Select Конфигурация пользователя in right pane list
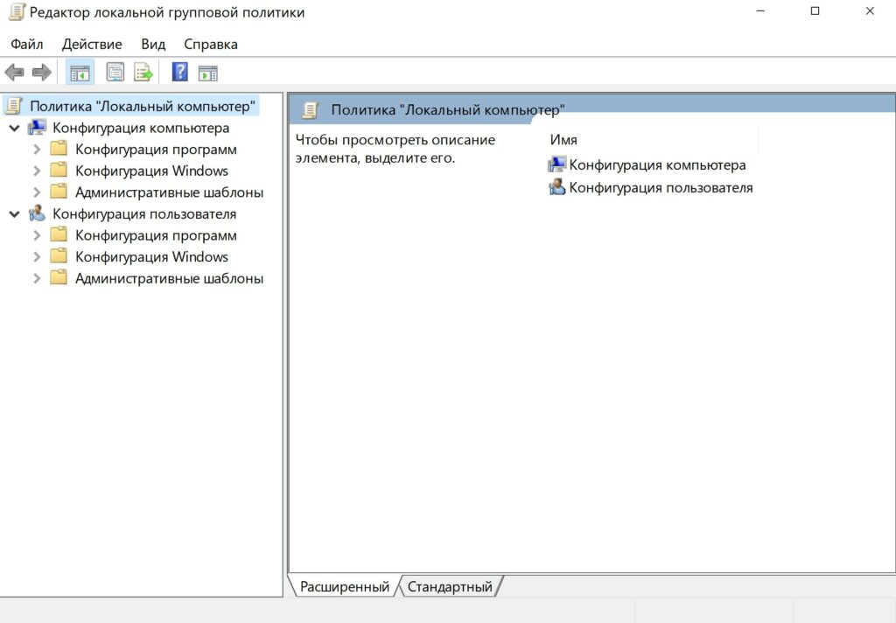Screen dimensions: 896x623 coord(661,187)
